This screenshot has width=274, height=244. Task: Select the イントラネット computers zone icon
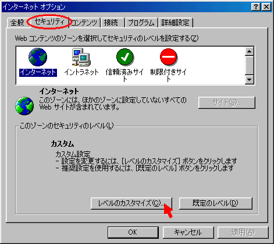click(81, 57)
